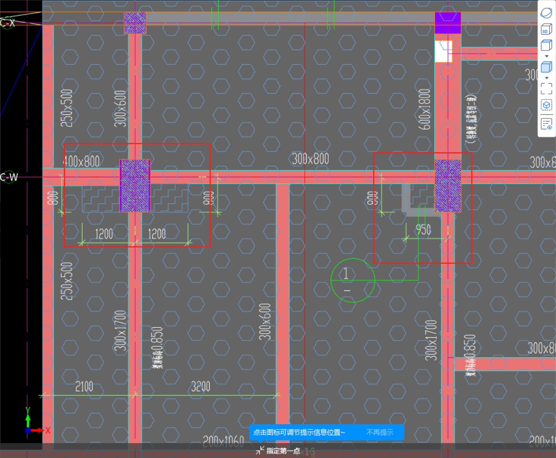The width and height of the screenshot is (556, 458).
Task: Click the 3200 dimension text
Action: [201, 387]
